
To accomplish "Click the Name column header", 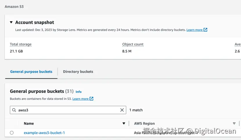I will tap(29, 123).
